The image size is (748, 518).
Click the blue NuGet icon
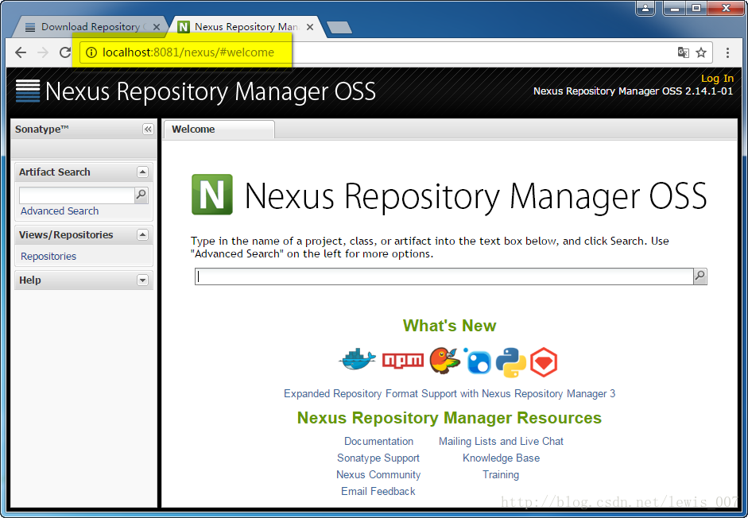(477, 361)
